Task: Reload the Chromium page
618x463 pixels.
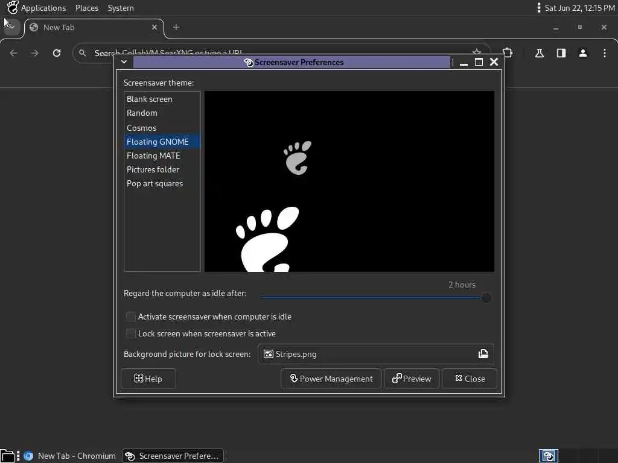Action: click(57, 53)
